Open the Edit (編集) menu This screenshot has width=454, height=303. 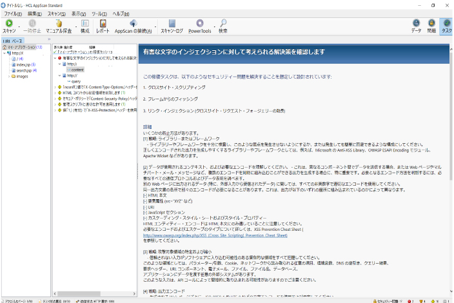(34, 14)
